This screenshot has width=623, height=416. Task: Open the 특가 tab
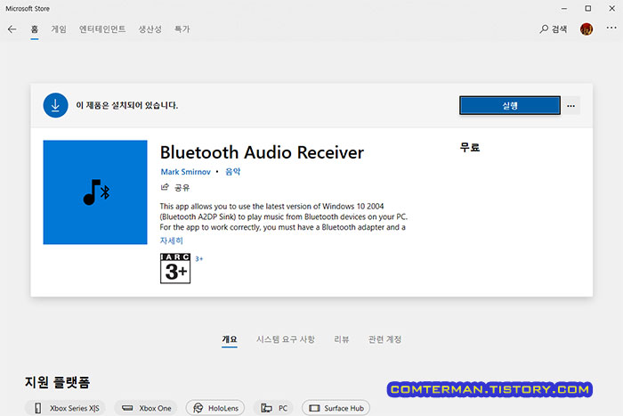182,29
